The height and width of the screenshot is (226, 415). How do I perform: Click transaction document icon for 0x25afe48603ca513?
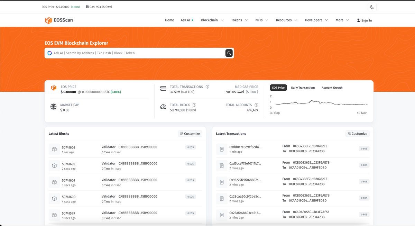[222, 215]
